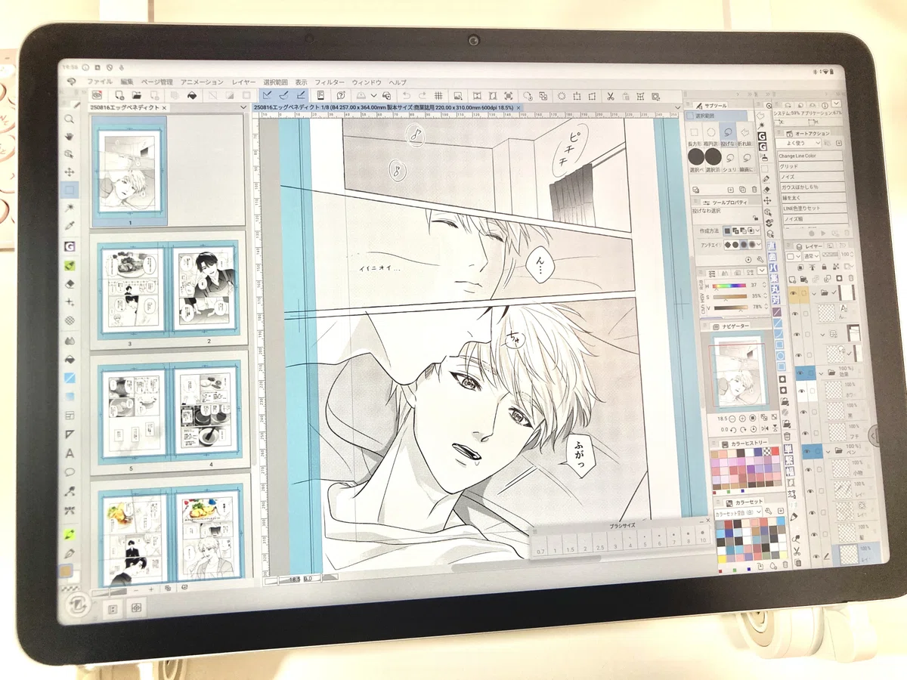
Task: Click the Open file folder icon
Action: point(137,94)
